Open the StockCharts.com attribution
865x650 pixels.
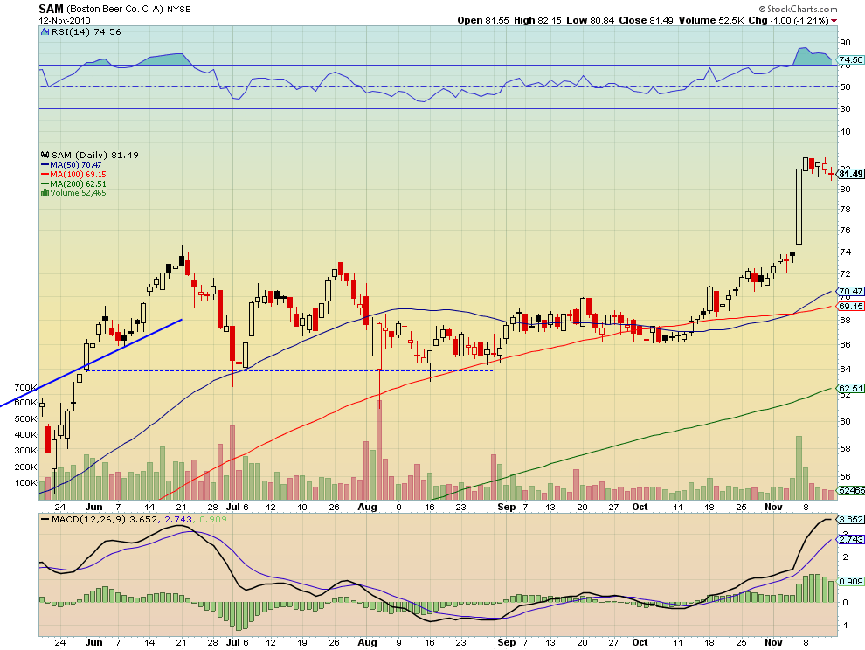[x=799, y=9]
